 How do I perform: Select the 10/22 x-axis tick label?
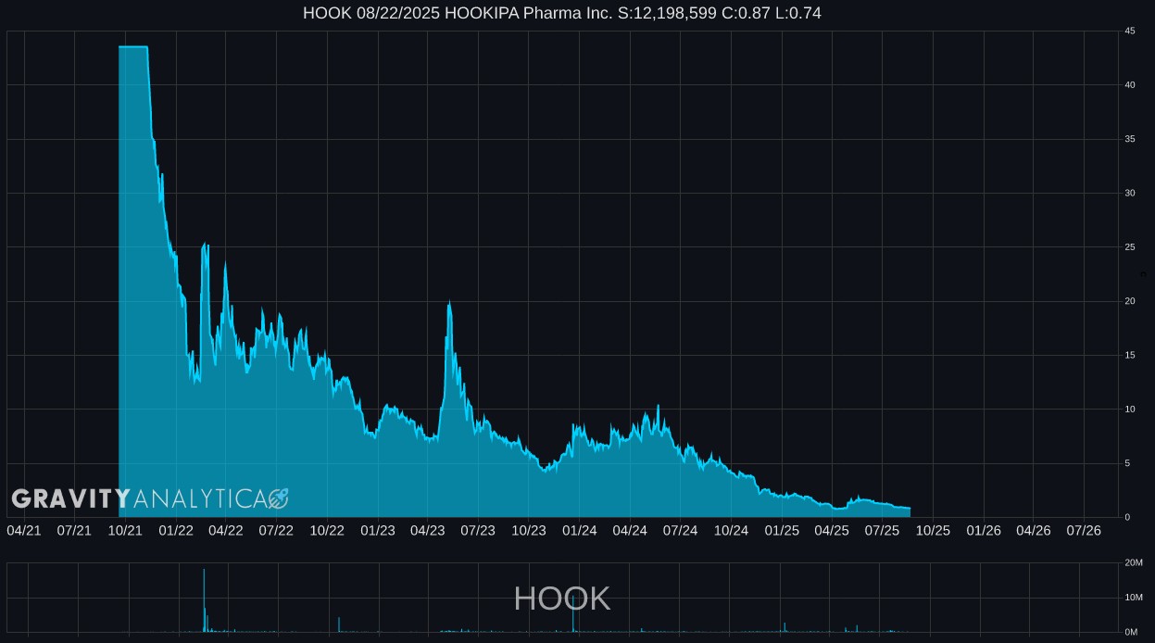(327, 530)
